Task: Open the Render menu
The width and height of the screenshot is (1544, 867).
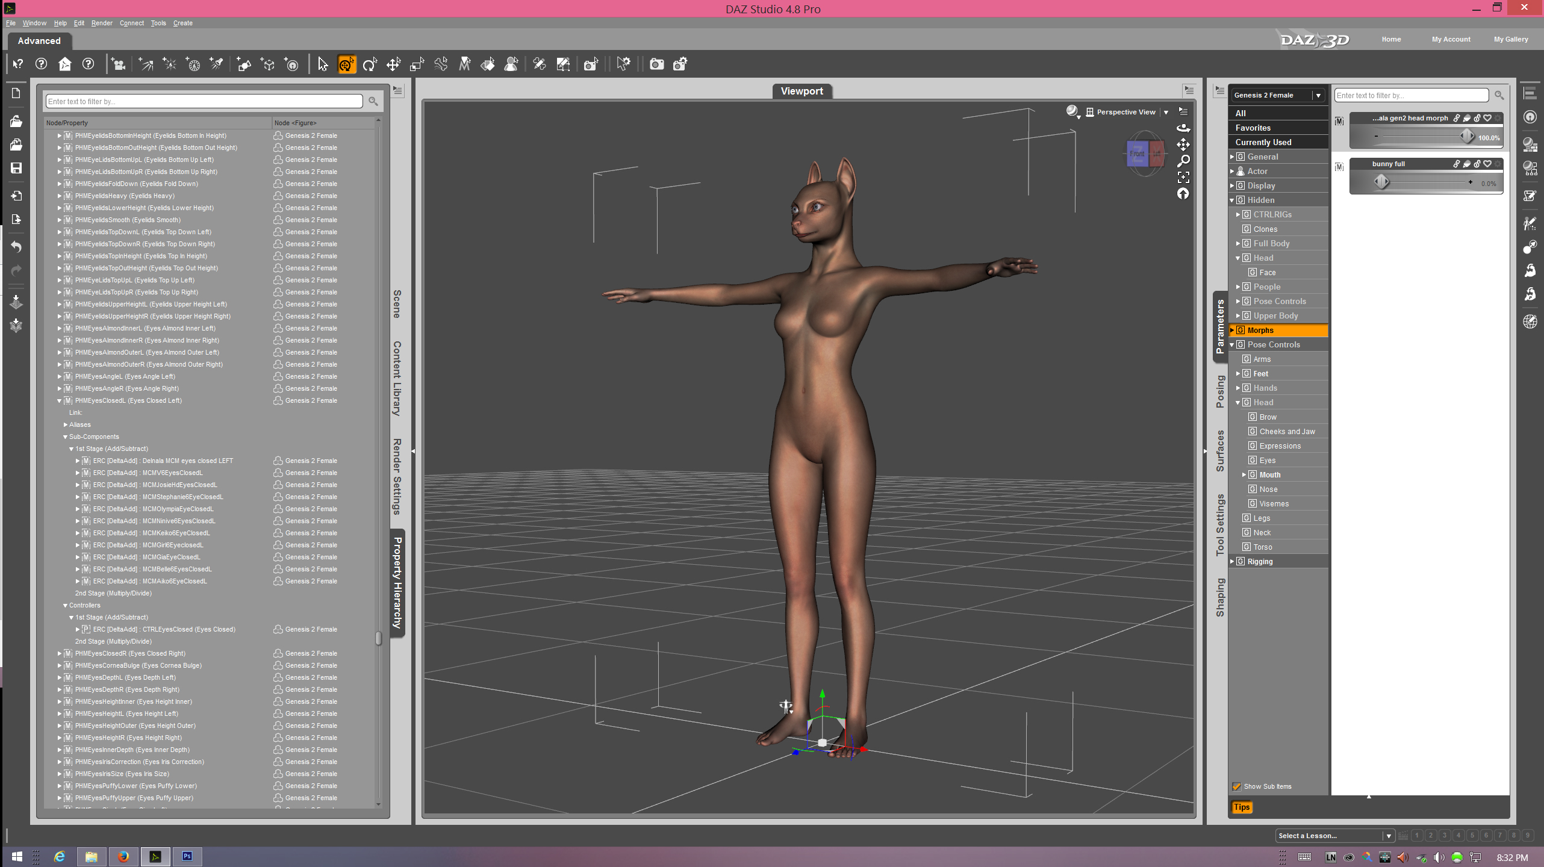Action: tap(101, 23)
